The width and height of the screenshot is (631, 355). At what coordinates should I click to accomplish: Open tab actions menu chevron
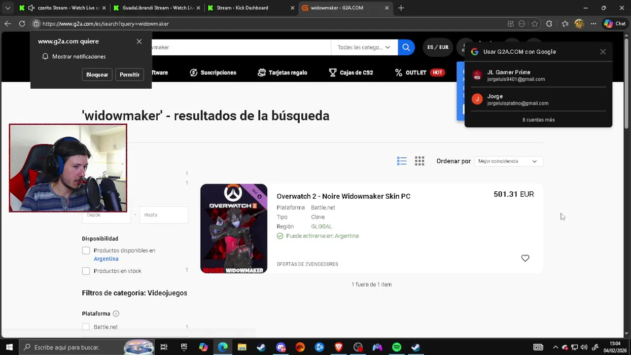pos(7,8)
